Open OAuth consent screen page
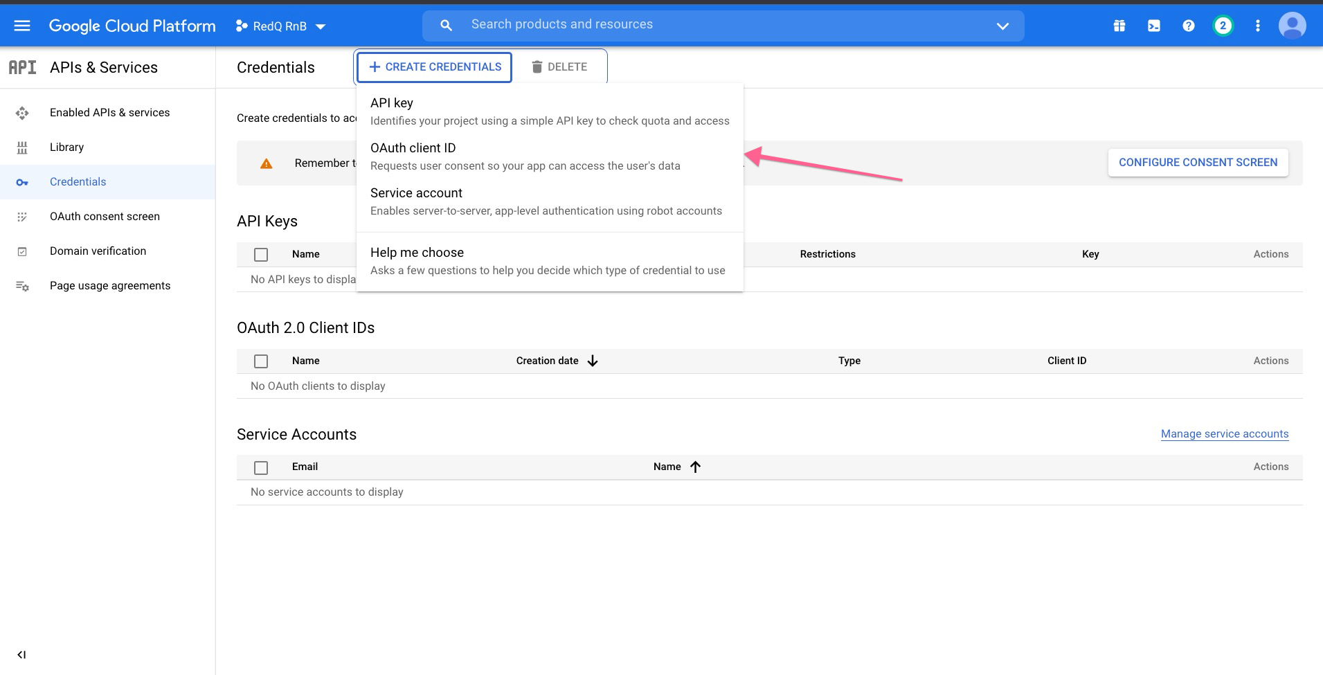The image size is (1323, 675). 105,216
